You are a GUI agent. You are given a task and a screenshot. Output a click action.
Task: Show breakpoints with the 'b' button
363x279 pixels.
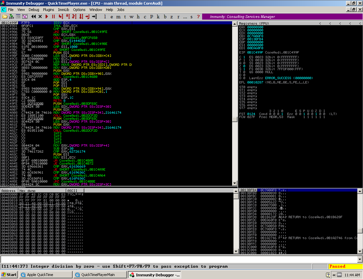(165, 17)
